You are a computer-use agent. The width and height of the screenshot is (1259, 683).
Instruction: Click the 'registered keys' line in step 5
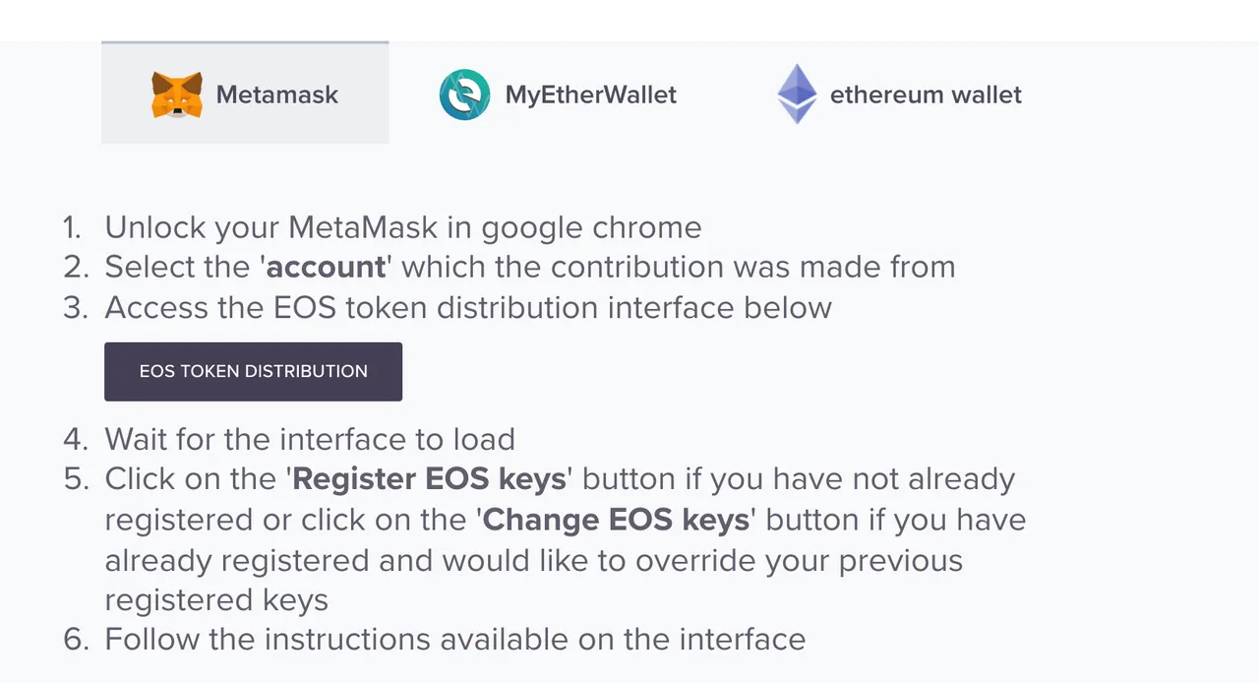tap(216, 600)
